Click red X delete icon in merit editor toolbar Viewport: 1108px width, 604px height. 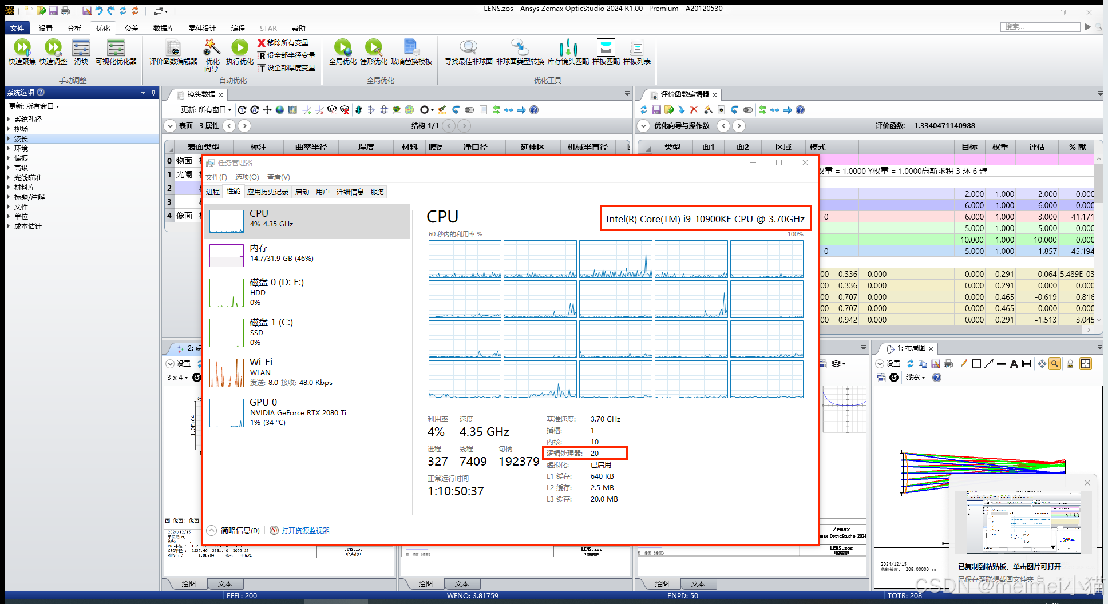coord(694,110)
